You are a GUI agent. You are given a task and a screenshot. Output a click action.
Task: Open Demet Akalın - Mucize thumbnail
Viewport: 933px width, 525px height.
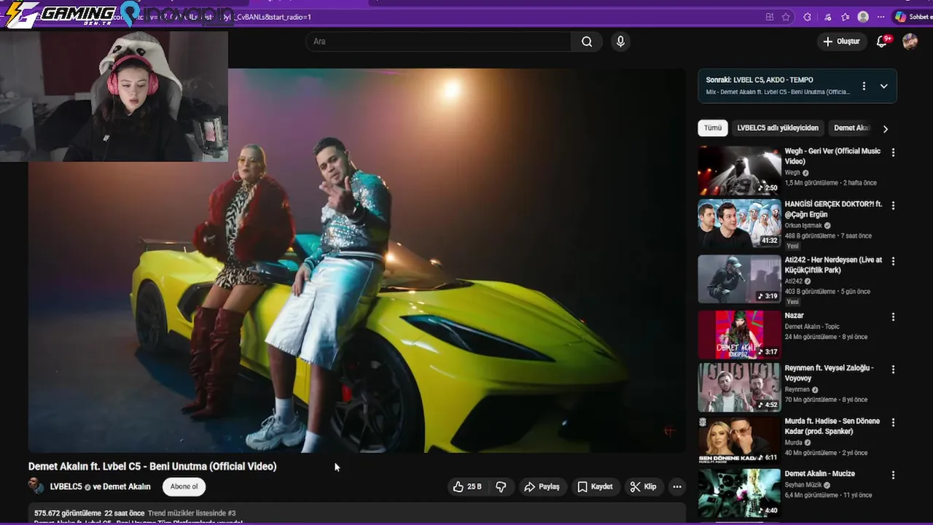pyautogui.click(x=739, y=493)
